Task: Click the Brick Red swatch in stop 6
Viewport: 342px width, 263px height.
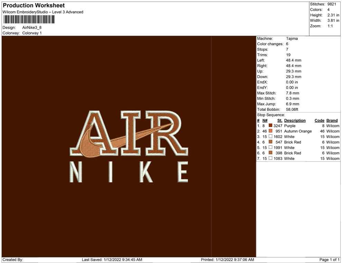Action: (270, 153)
